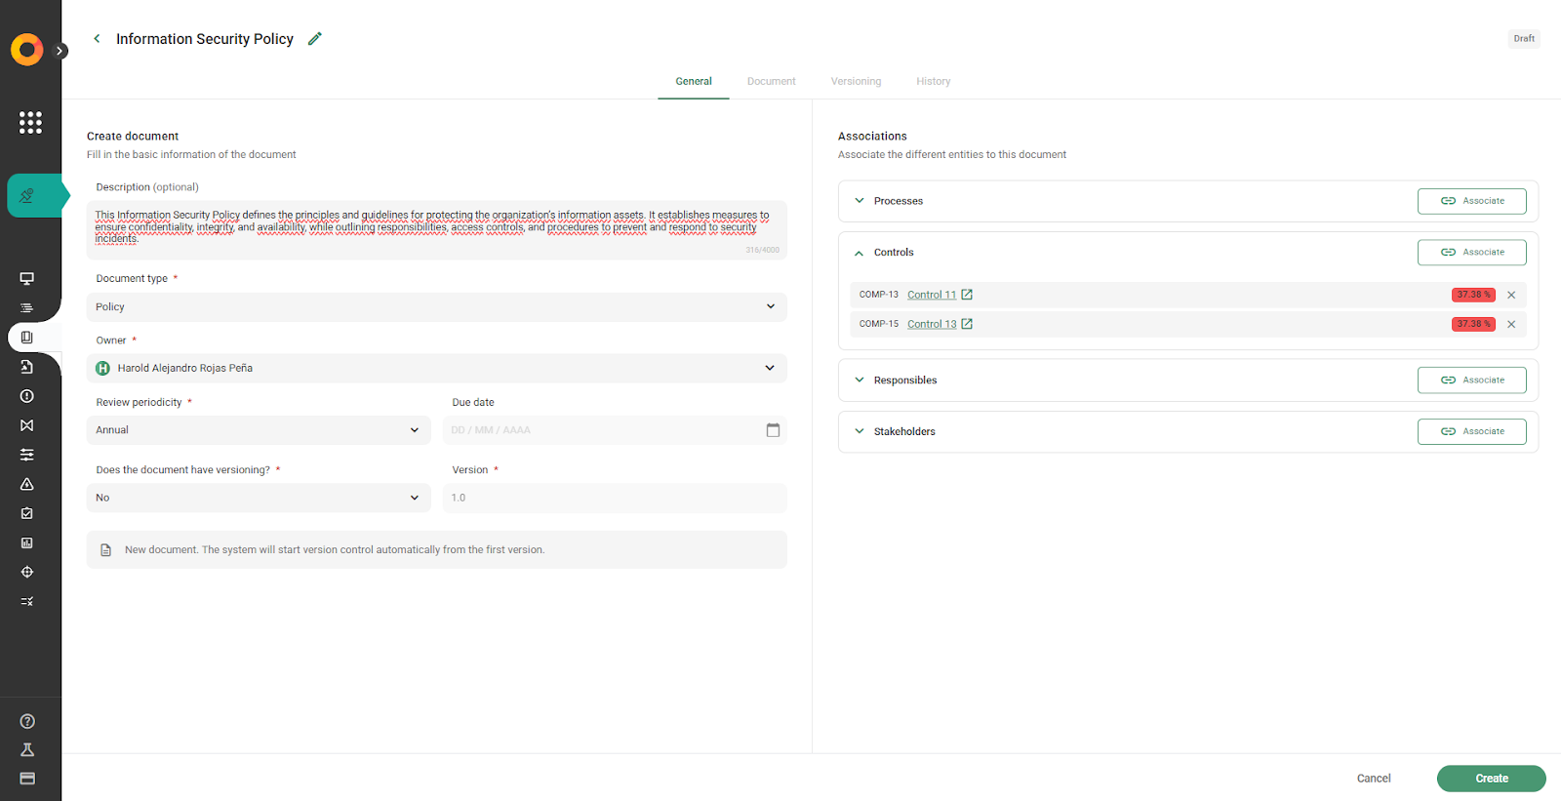
Task: Expand the sidebar with arrow toggle
Action: (60, 51)
